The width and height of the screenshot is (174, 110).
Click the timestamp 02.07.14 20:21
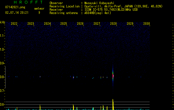pyautogui.click(x=17, y=13)
